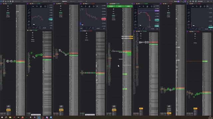Switch to the last workspace tab before plus
This screenshot has height=119, width=213.
click(81, 1)
